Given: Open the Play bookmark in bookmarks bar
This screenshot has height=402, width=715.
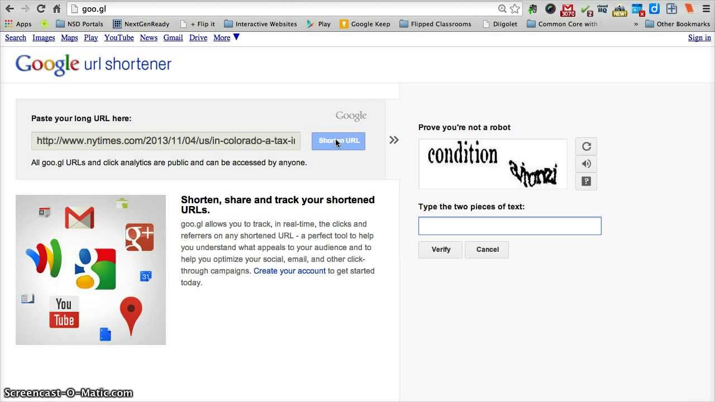Looking at the screenshot, I should (318, 24).
